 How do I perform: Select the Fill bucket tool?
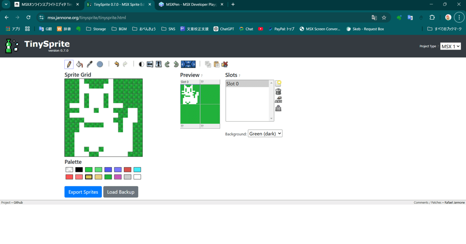pyautogui.click(x=79, y=64)
